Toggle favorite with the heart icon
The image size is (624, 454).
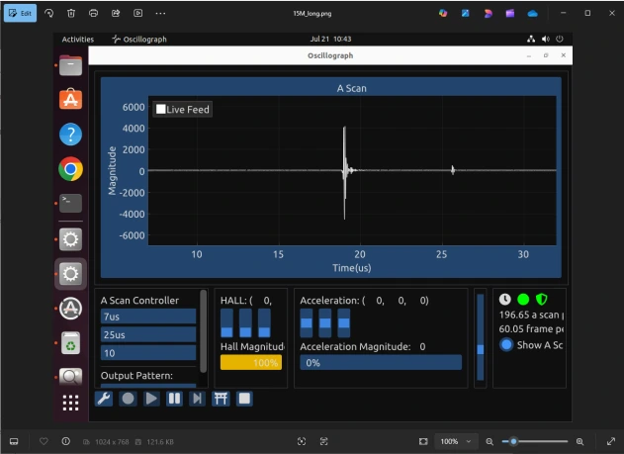43,441
